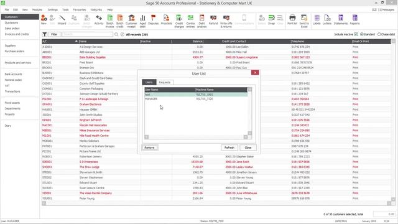The width and height of the screenshot is (398, 224).
Task: Open Suppliers in the sidebar
Action: 10,45
